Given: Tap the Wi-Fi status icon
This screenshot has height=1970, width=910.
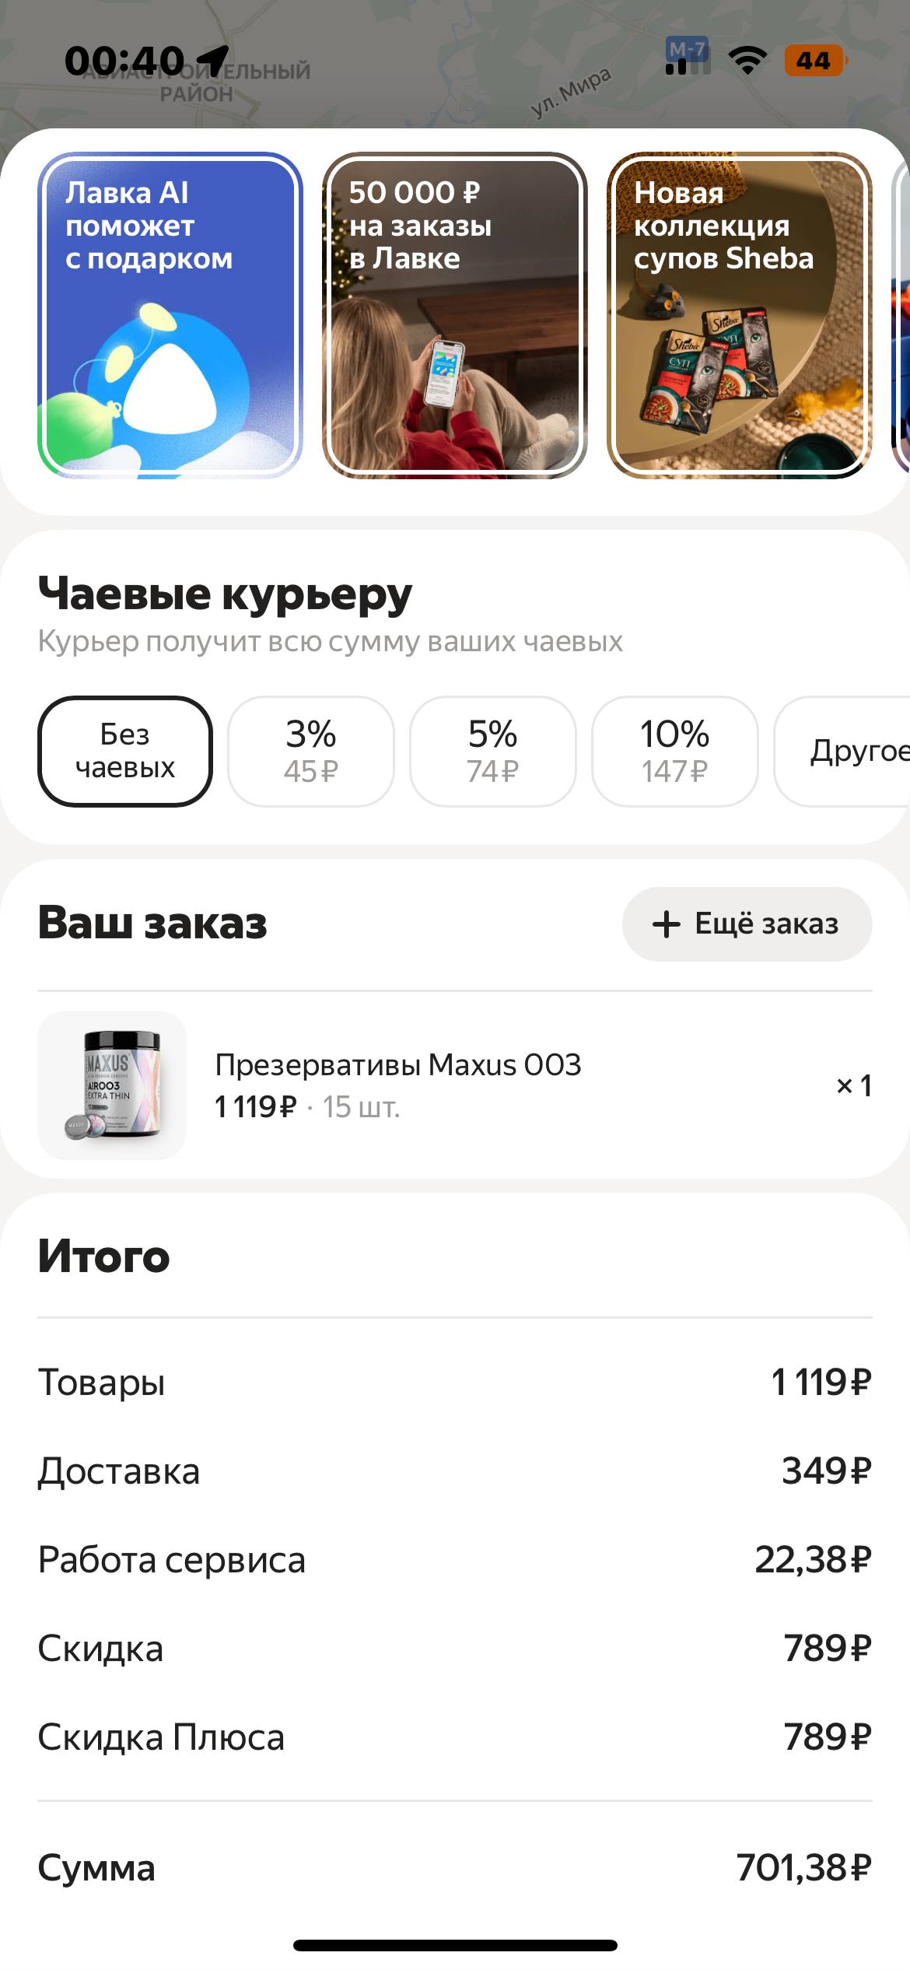Looking at the screenshot, I should click(x=747, y=60).
